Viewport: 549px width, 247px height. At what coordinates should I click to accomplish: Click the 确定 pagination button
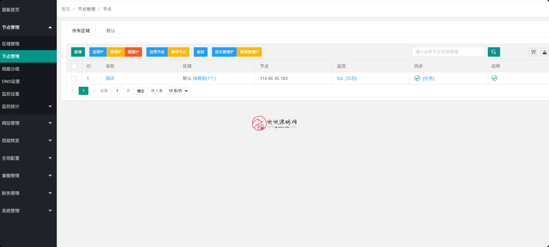[x=141, y=91]
